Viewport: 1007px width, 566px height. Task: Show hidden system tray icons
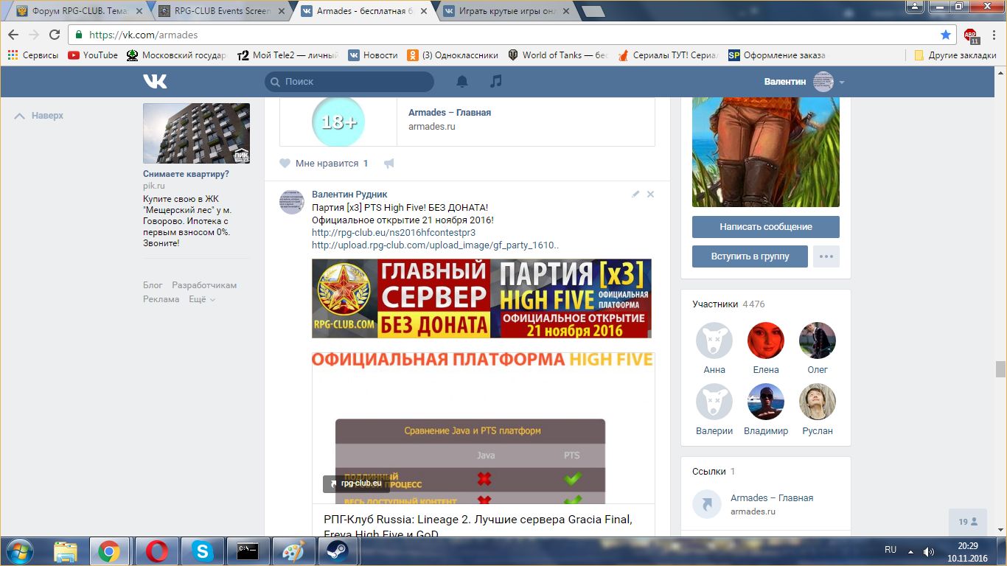tap(910, 551)
